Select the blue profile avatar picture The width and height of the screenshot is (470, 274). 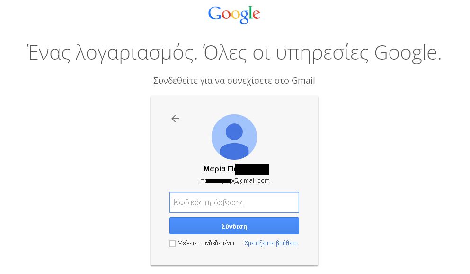point(234,137)
